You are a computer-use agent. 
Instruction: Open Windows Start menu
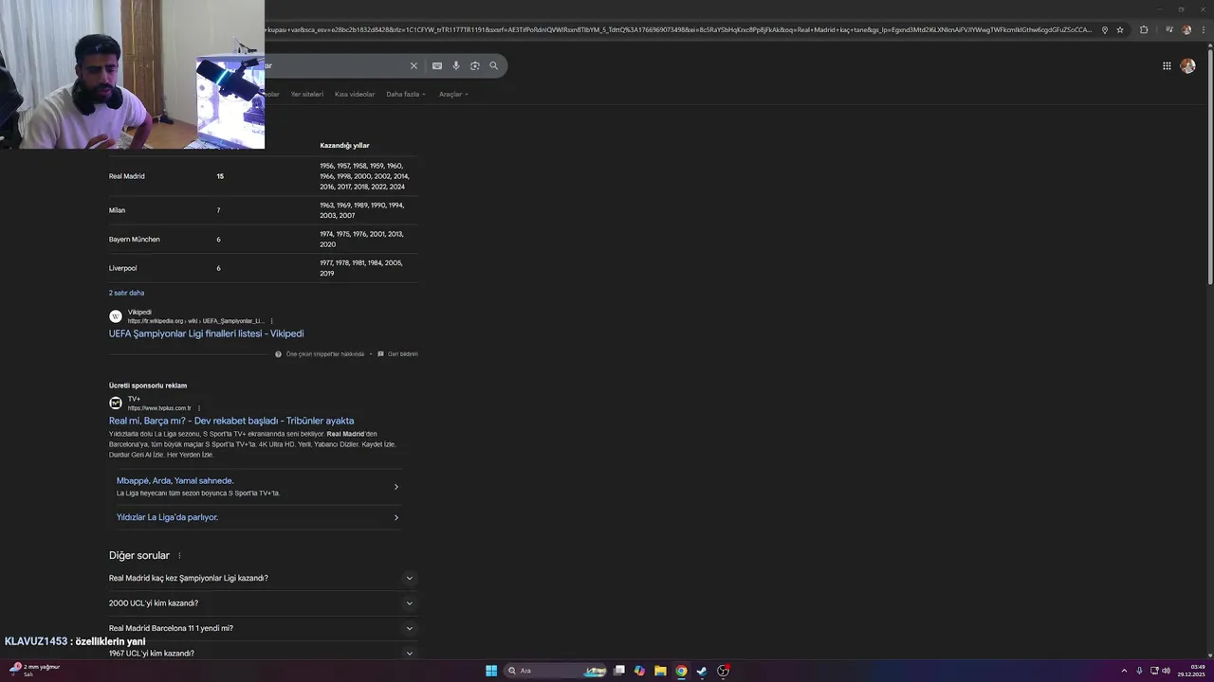(x=491, y=671)
